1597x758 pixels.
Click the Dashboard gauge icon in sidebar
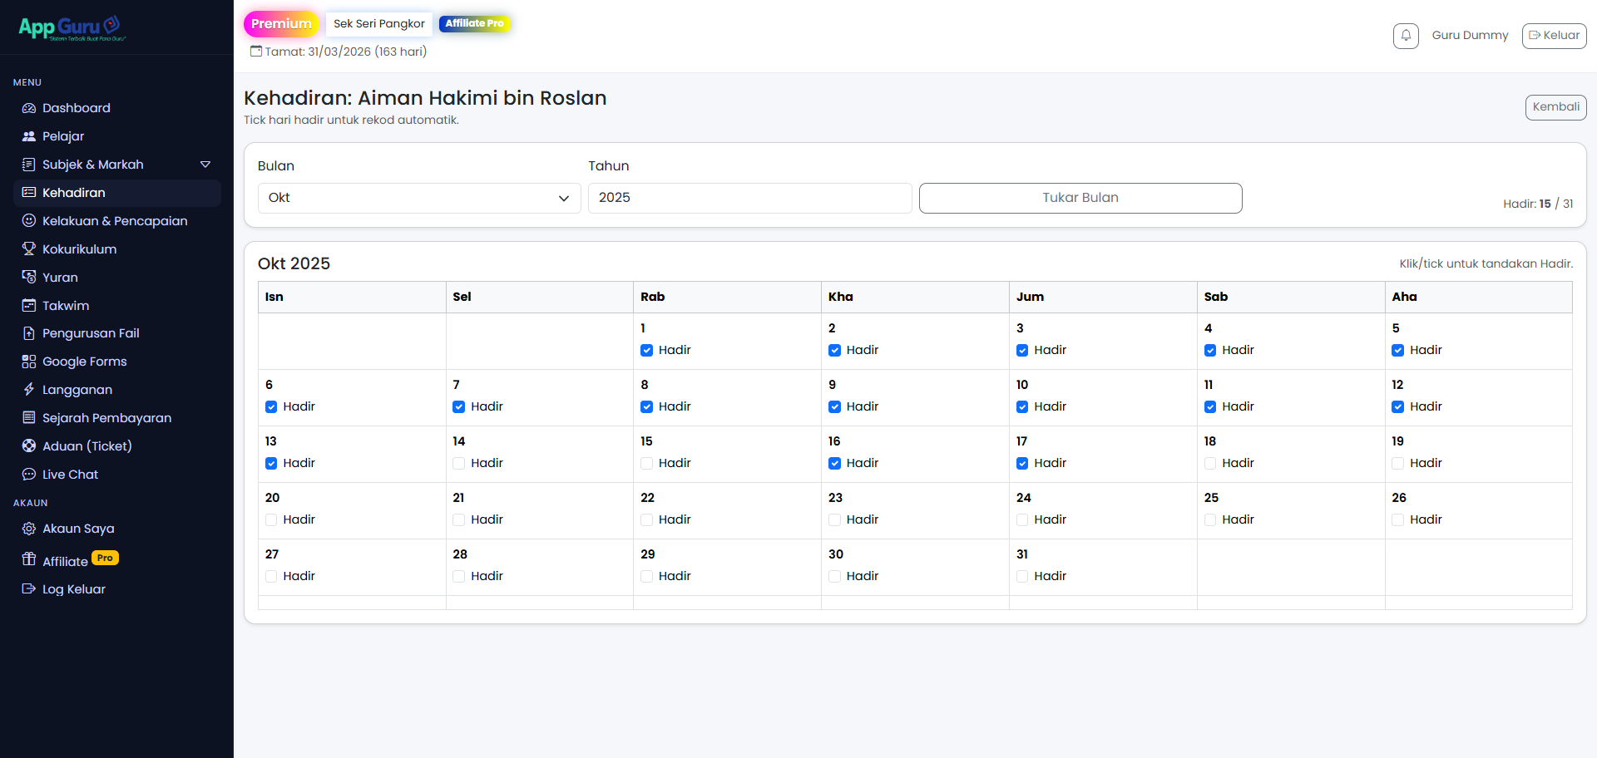(x=29, y=108)
